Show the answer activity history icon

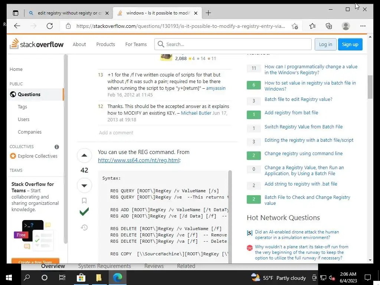tap(84, 227)
